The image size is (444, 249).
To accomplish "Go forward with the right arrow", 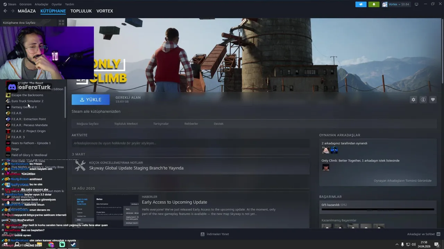I will point(12,11).
